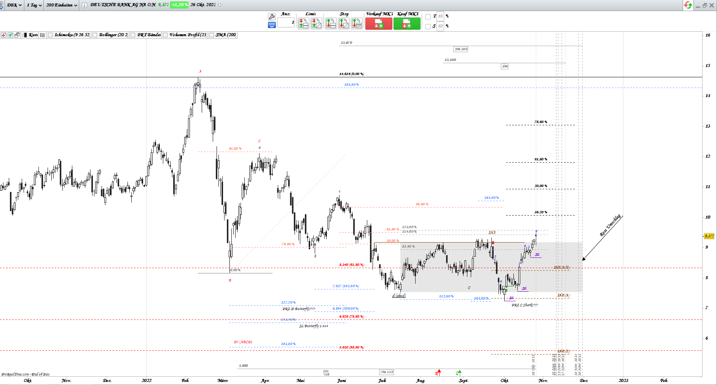The height and width of the screenshot is (385, 717).
Task: Click the PRZ D Butterfly label
Action: (299, 309)
